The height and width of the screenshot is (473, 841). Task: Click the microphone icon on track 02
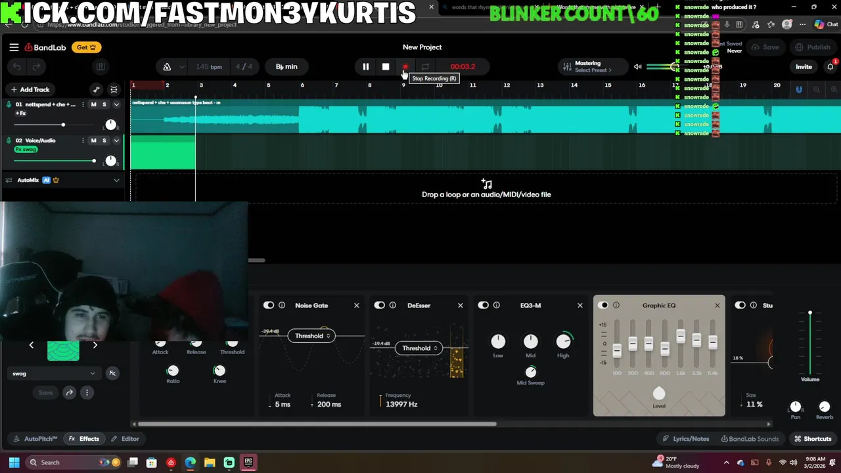(x=9, y=141)
